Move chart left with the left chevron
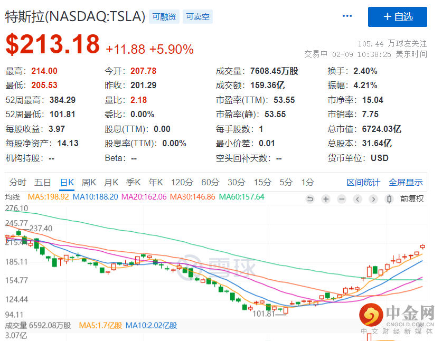The width and height of the screenshot is (442, 341). tap(358, 199)
